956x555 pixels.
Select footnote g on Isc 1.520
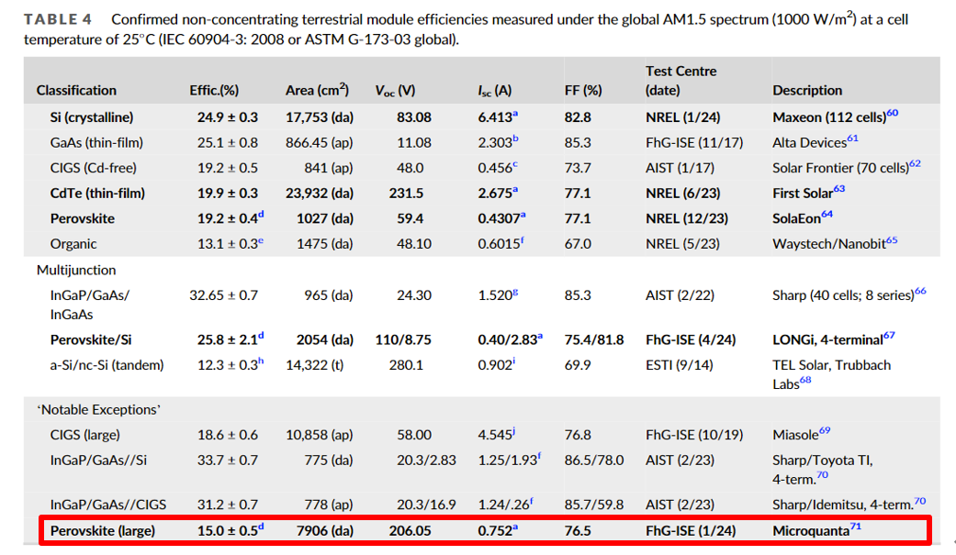(x=515, y=292)
